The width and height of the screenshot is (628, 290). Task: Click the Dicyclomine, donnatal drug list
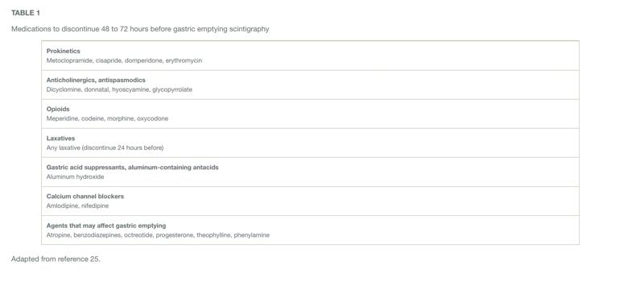coord(119,89)
